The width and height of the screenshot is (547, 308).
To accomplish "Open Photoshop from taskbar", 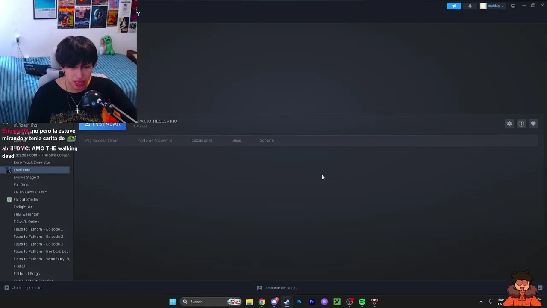I will coord(299,302).
